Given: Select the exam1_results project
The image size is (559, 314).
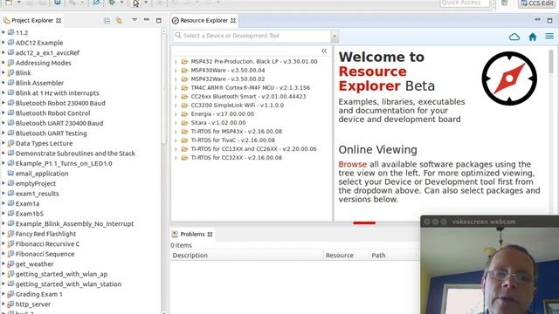Looking at the screenshot, I should (x=37, y=194).
